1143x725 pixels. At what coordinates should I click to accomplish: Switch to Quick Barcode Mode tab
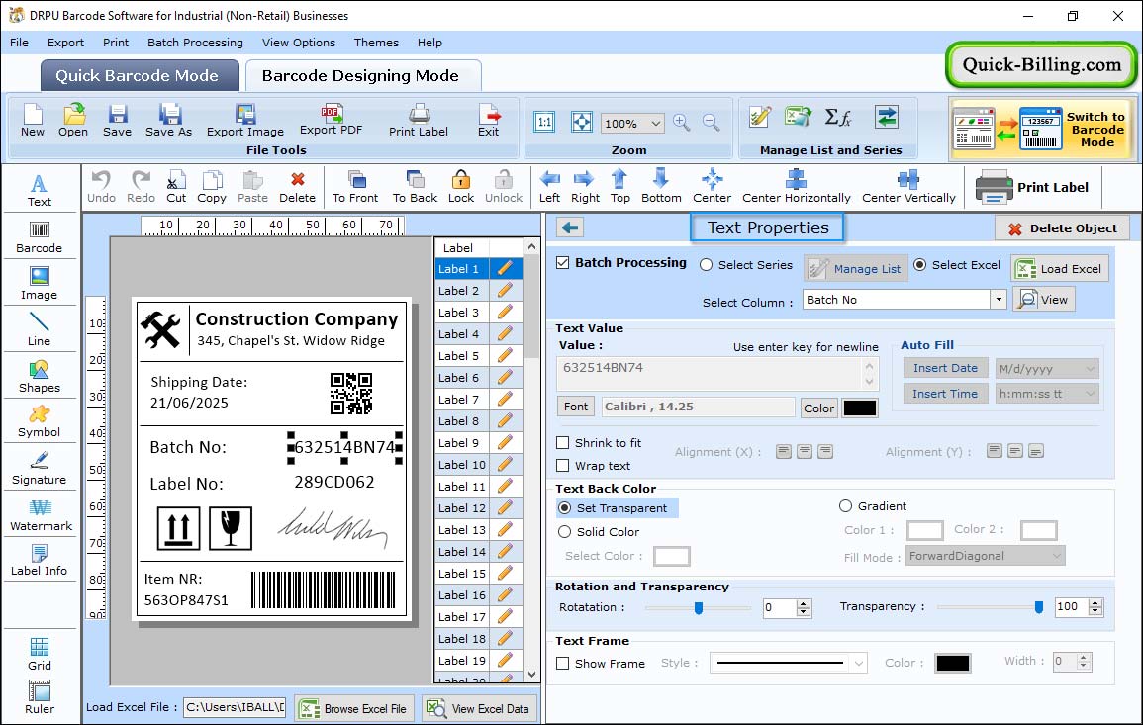pos(138,76)
